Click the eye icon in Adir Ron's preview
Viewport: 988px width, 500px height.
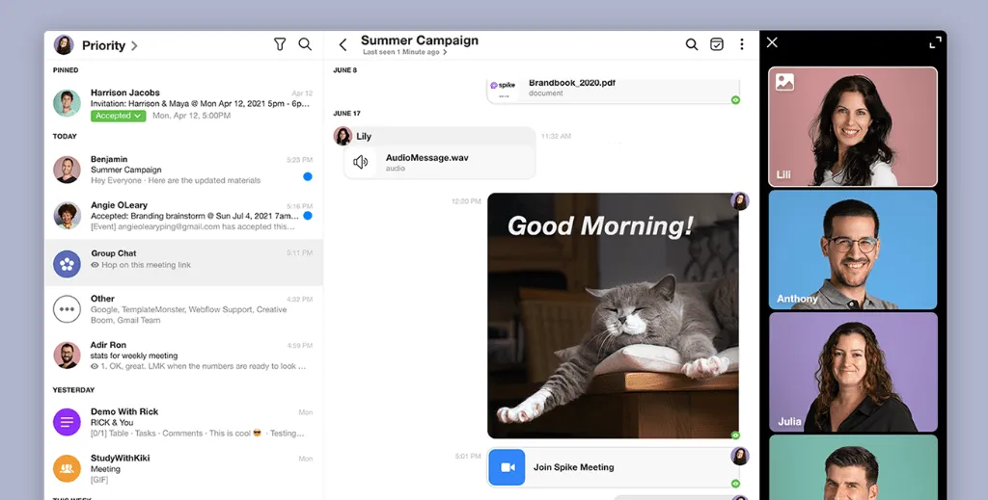point(96,366)
